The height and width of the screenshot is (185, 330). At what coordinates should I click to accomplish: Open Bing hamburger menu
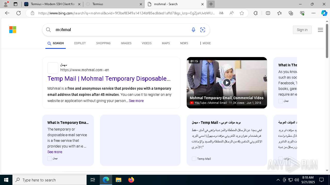point(320,30)
